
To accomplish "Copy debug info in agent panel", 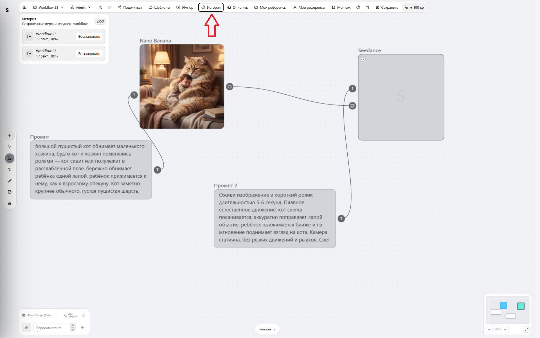I will 71,315.
